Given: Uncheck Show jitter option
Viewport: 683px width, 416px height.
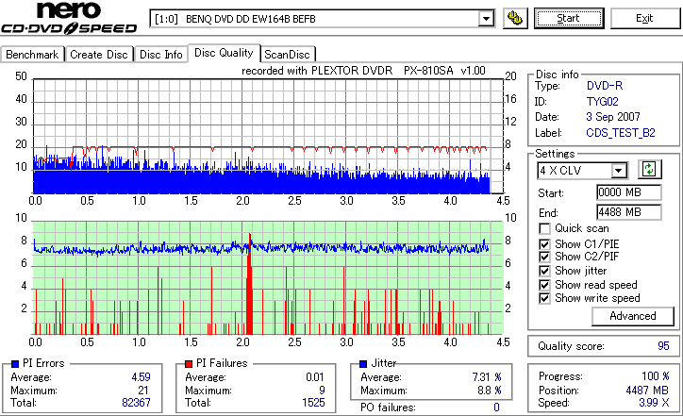Looking at the screenshot, I should tap(544, 271).
